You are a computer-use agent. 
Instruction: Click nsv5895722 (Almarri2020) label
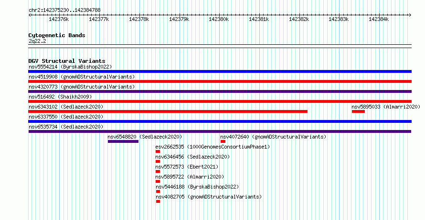(190, 177)
